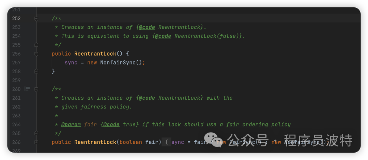Click line number 252 in the gutter
The width and height of the screenshot is (368, 160).
pyautogui.click(x=16, y=19)
